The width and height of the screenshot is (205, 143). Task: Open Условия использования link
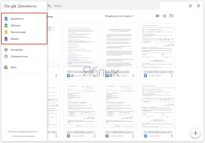coord(23,136)
